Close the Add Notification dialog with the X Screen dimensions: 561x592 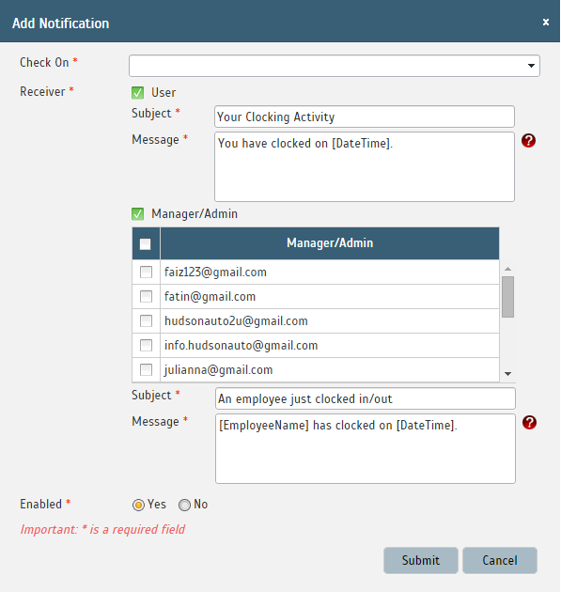pyautogui.click(x=546, y=23)
